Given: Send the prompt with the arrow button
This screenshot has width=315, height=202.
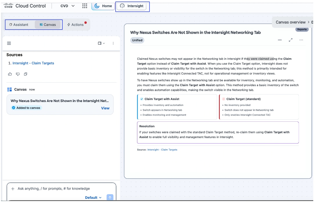Looking at the screenshot, I should [x=110, y=197].
